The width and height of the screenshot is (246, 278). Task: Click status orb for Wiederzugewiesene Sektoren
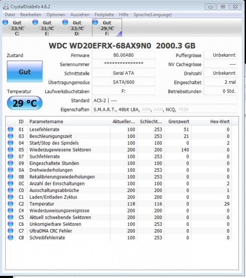point(10,149)
